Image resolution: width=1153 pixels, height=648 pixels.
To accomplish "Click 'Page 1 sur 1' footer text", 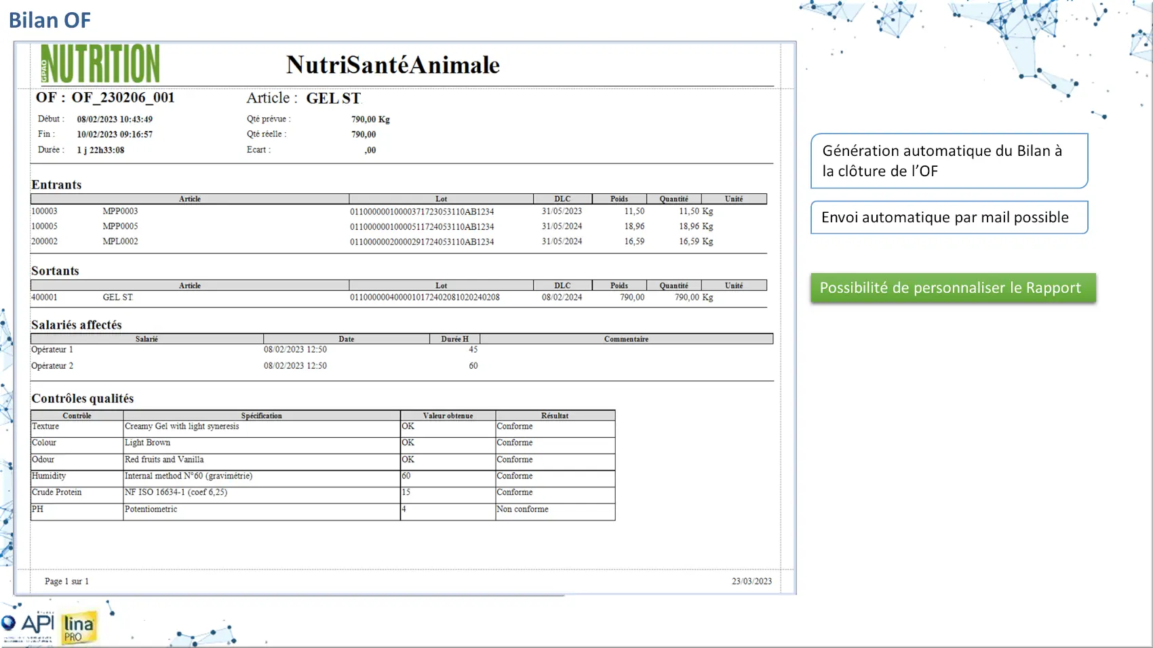I will coord(66,582).
